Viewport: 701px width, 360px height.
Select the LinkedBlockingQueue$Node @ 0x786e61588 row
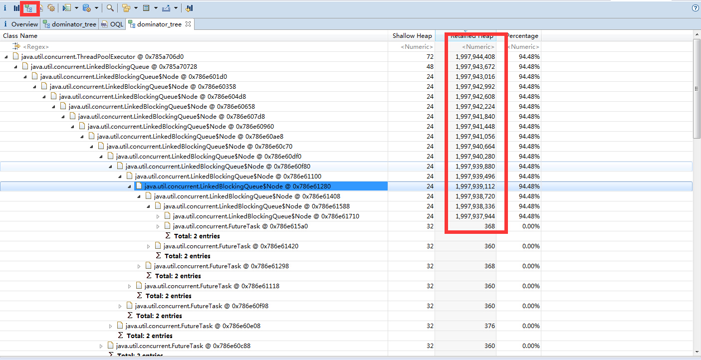(256, 206)
